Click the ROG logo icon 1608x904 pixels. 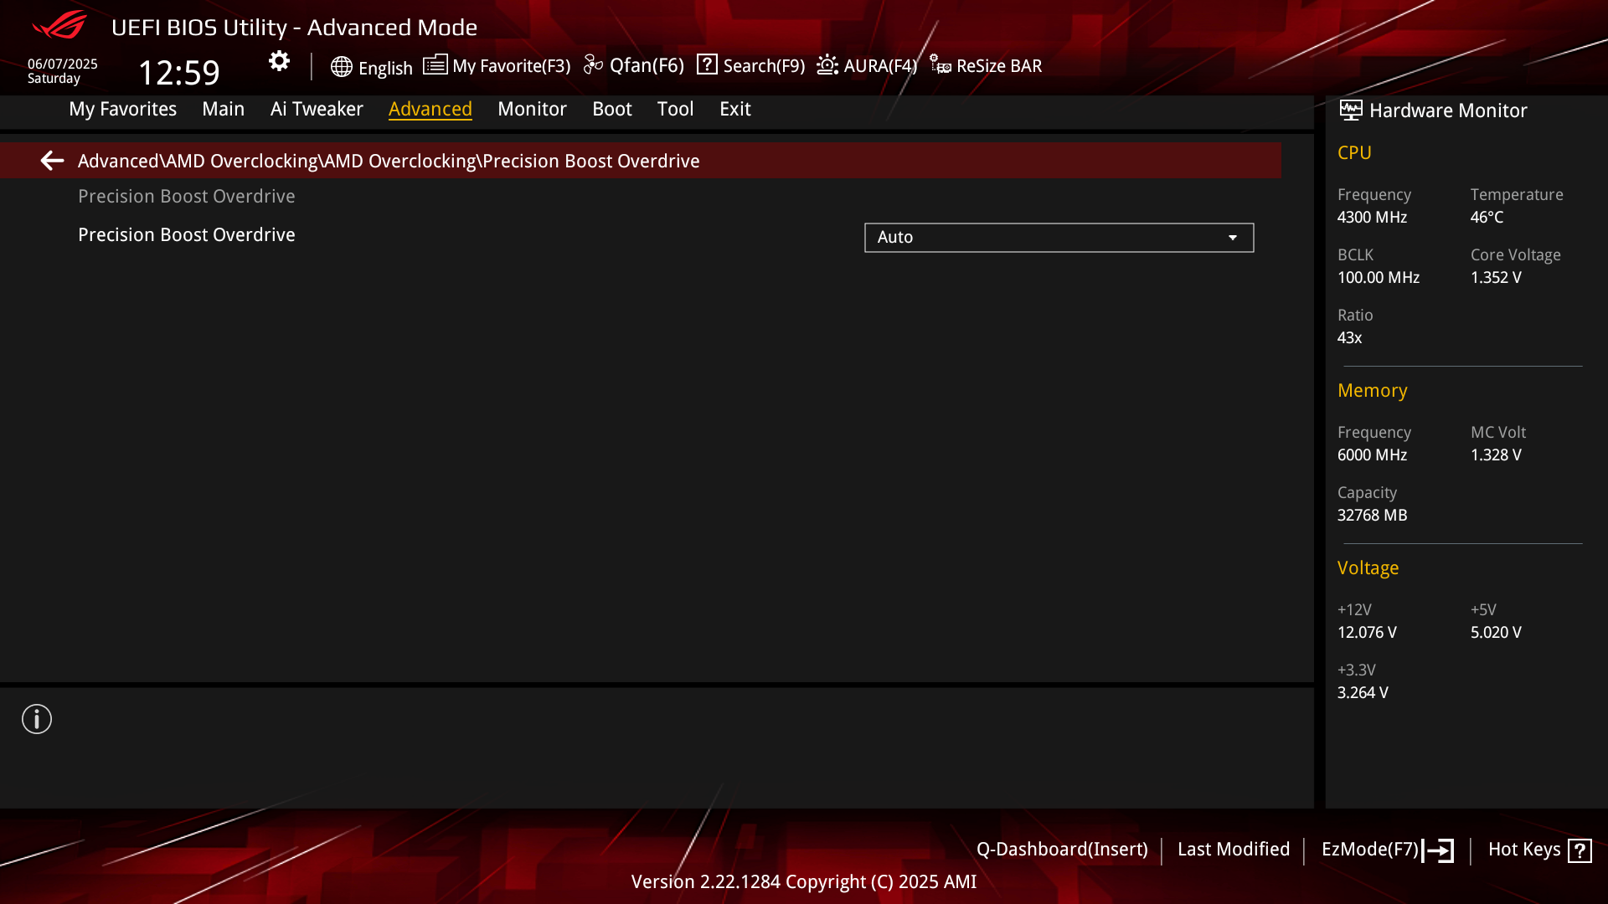point(59,25)
